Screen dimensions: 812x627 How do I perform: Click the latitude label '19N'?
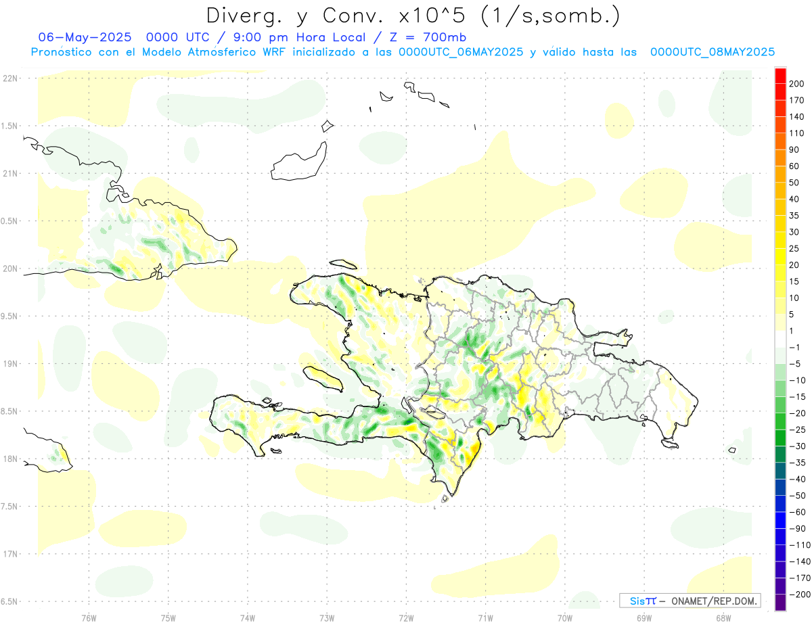[9, 364]
